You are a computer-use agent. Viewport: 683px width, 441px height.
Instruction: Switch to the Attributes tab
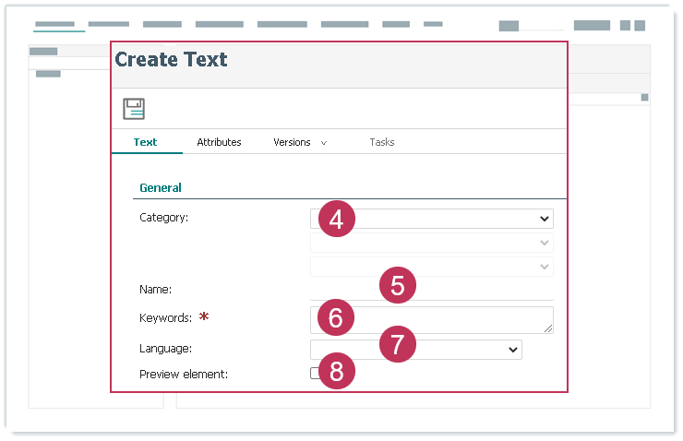tap(219, 142)
